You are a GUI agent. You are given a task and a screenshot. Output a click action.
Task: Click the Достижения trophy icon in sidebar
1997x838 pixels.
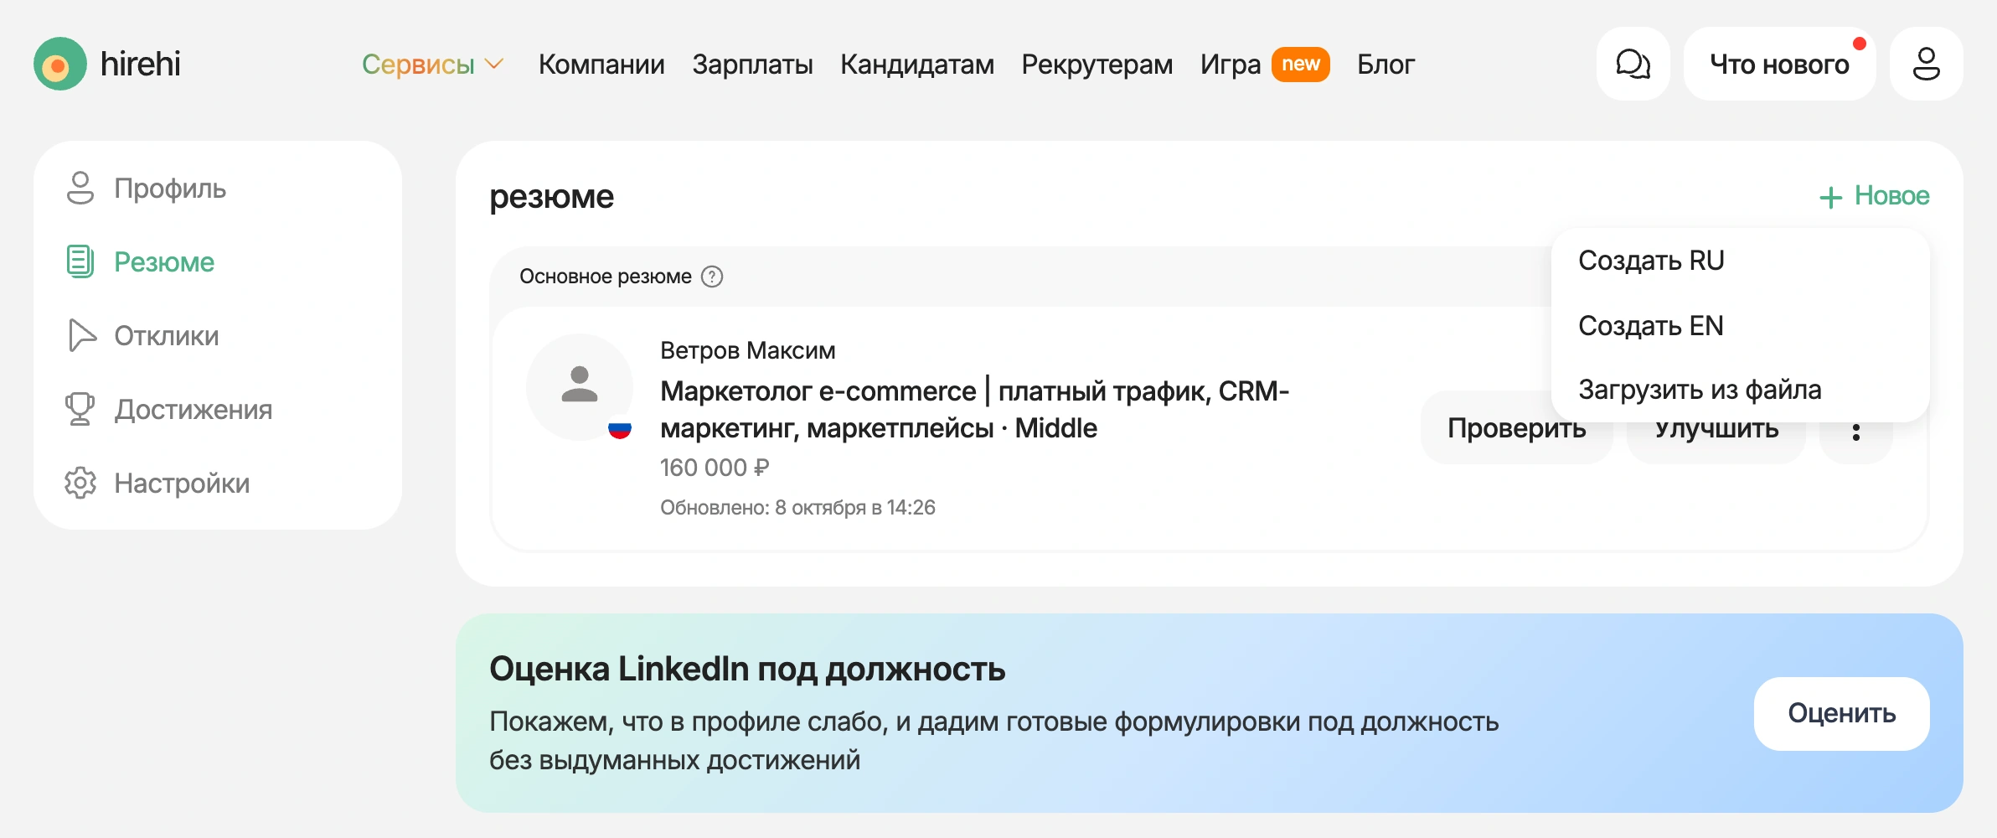pos(80,409)
